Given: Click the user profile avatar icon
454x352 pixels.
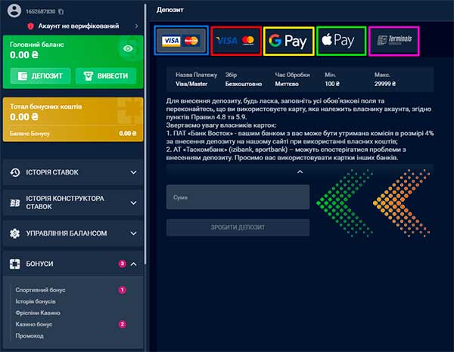Looking at the screenshot, I should [x=14, y=11].
